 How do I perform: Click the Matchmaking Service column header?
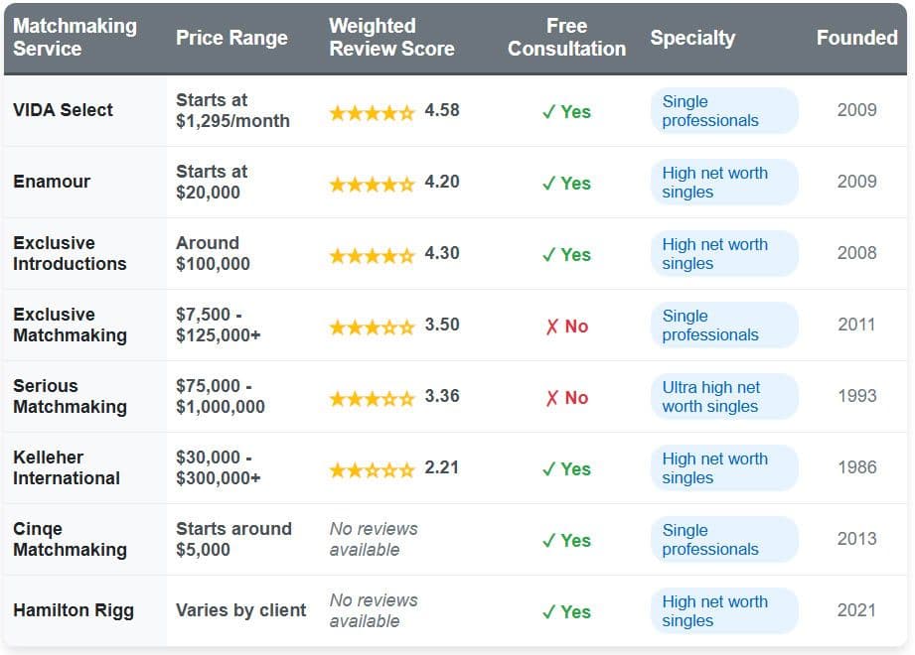[x=75, y=38]
